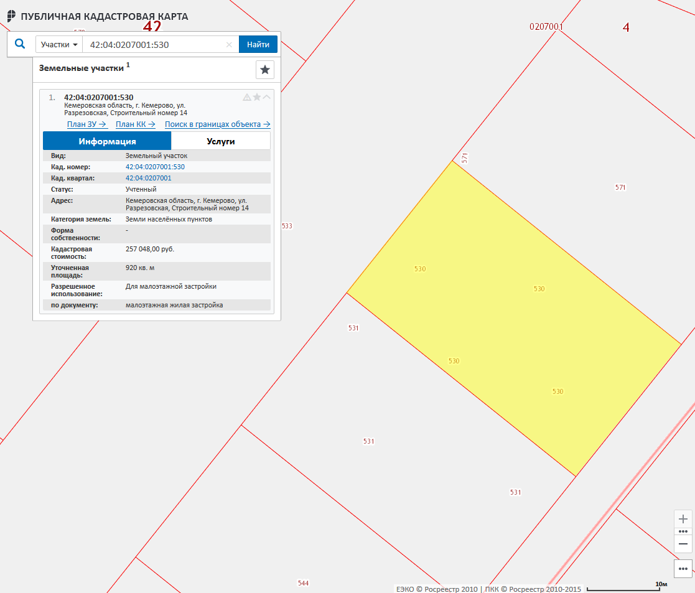Collapse the result card with chevron

pos(267,97)
